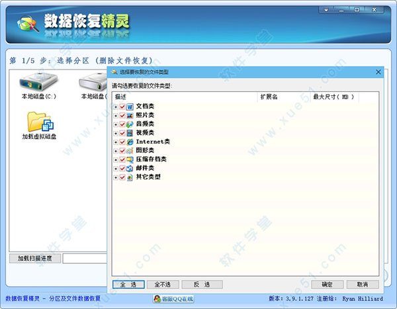Toggle the 图形类 checkbox
The width and height of the screenshot is (397, 309).
pos(122,151)
